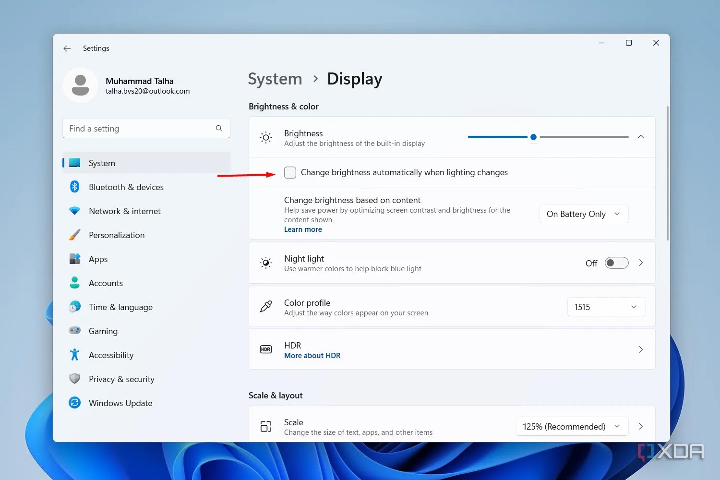Click the user profile avatar
The height and width of the screenshot is (480, 720).
[80, 85]
